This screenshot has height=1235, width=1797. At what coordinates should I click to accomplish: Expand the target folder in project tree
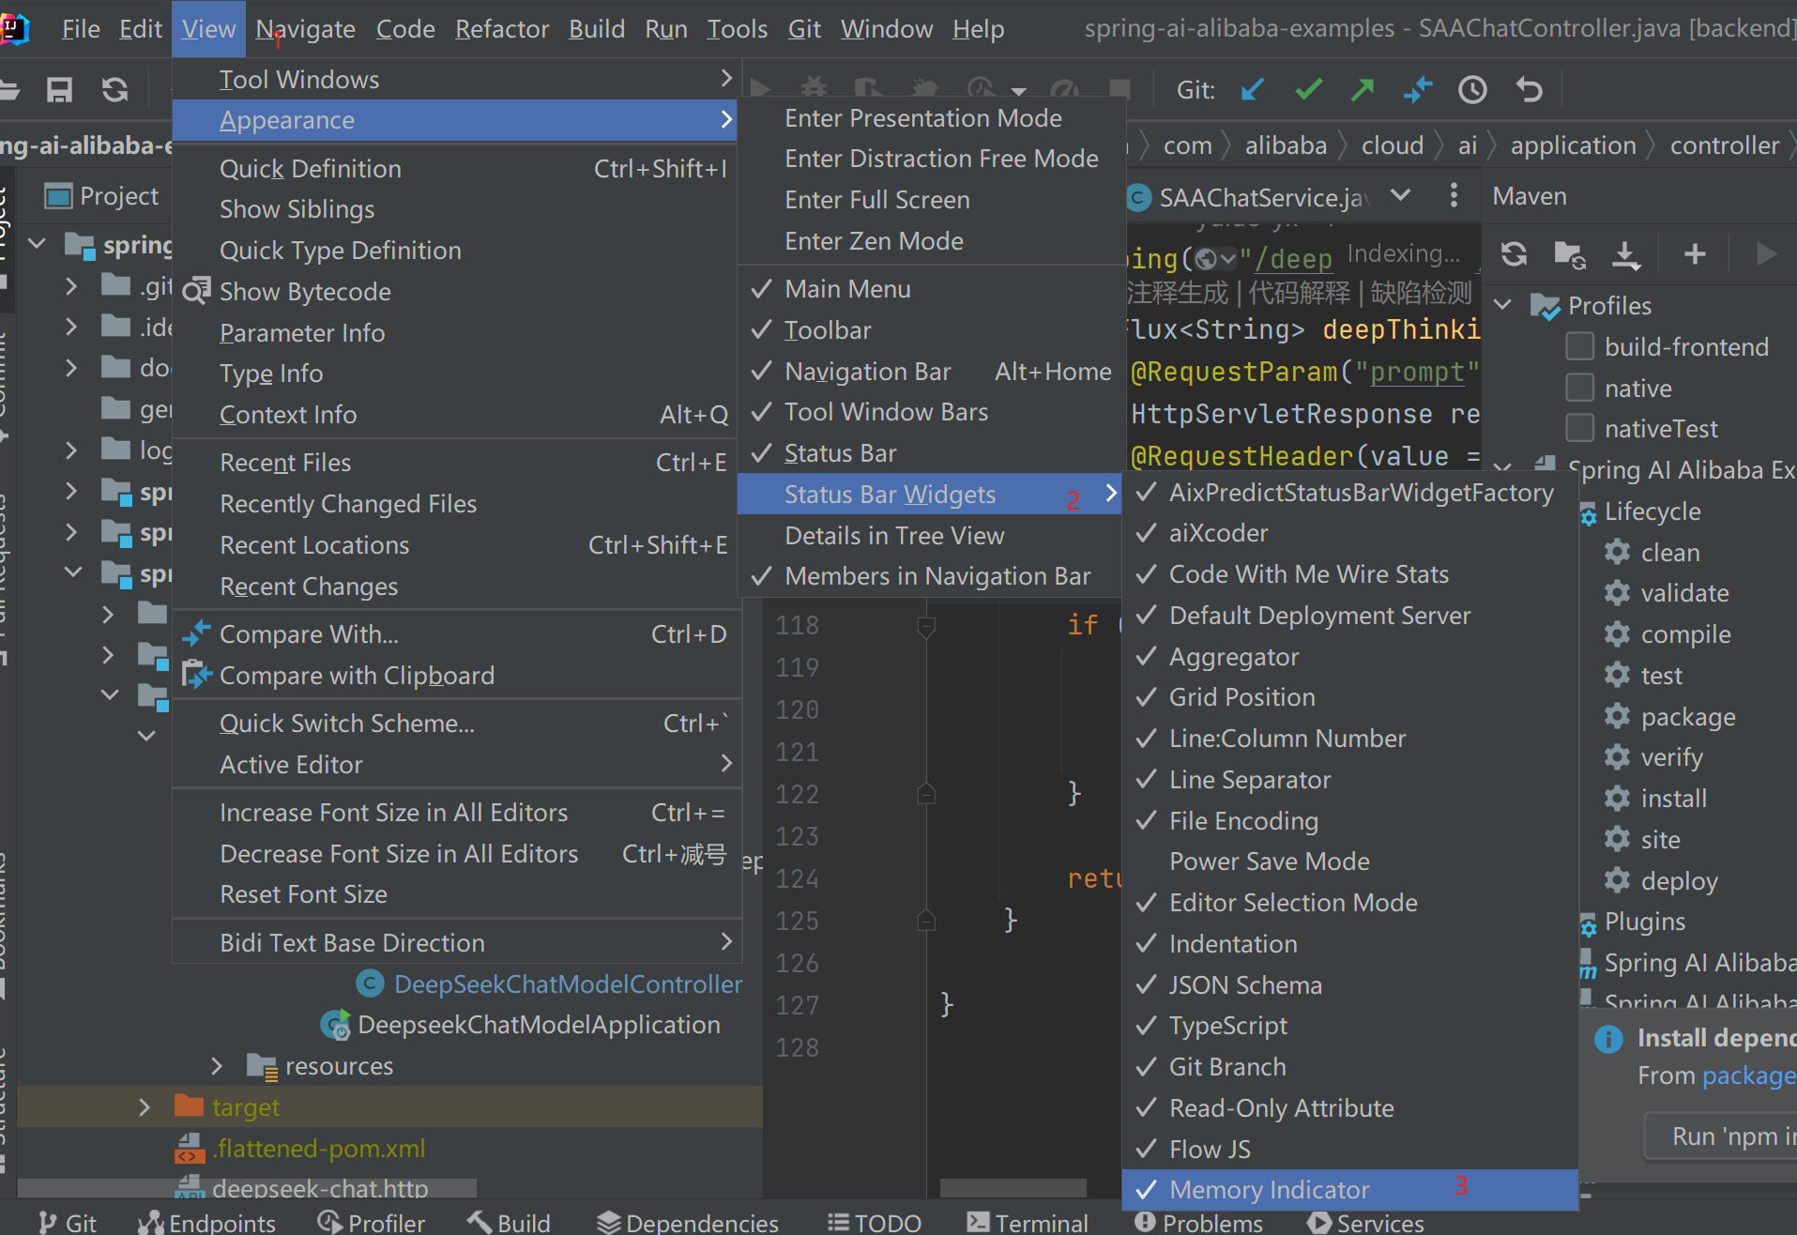pyautogui.click(x=144, y=1107)
